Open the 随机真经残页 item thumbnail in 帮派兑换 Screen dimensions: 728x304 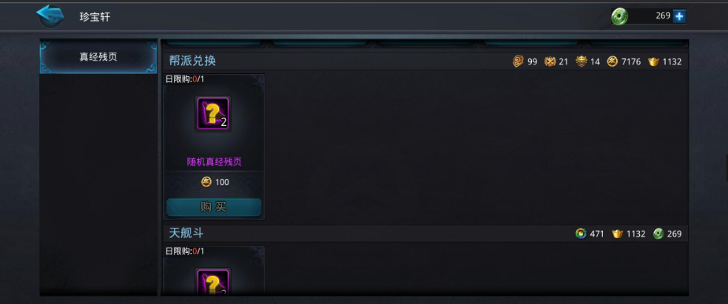(x=212, y=114)
